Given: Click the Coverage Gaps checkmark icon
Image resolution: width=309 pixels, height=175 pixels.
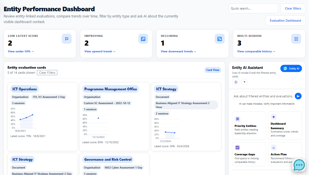Looking at the screenshot, I should pyautogui.click(x=237, y=147).
